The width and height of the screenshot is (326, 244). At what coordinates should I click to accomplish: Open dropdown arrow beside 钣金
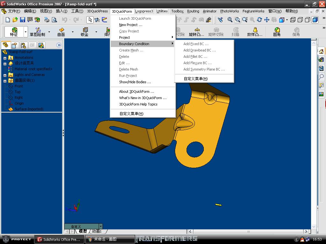[x=96, y=32]
